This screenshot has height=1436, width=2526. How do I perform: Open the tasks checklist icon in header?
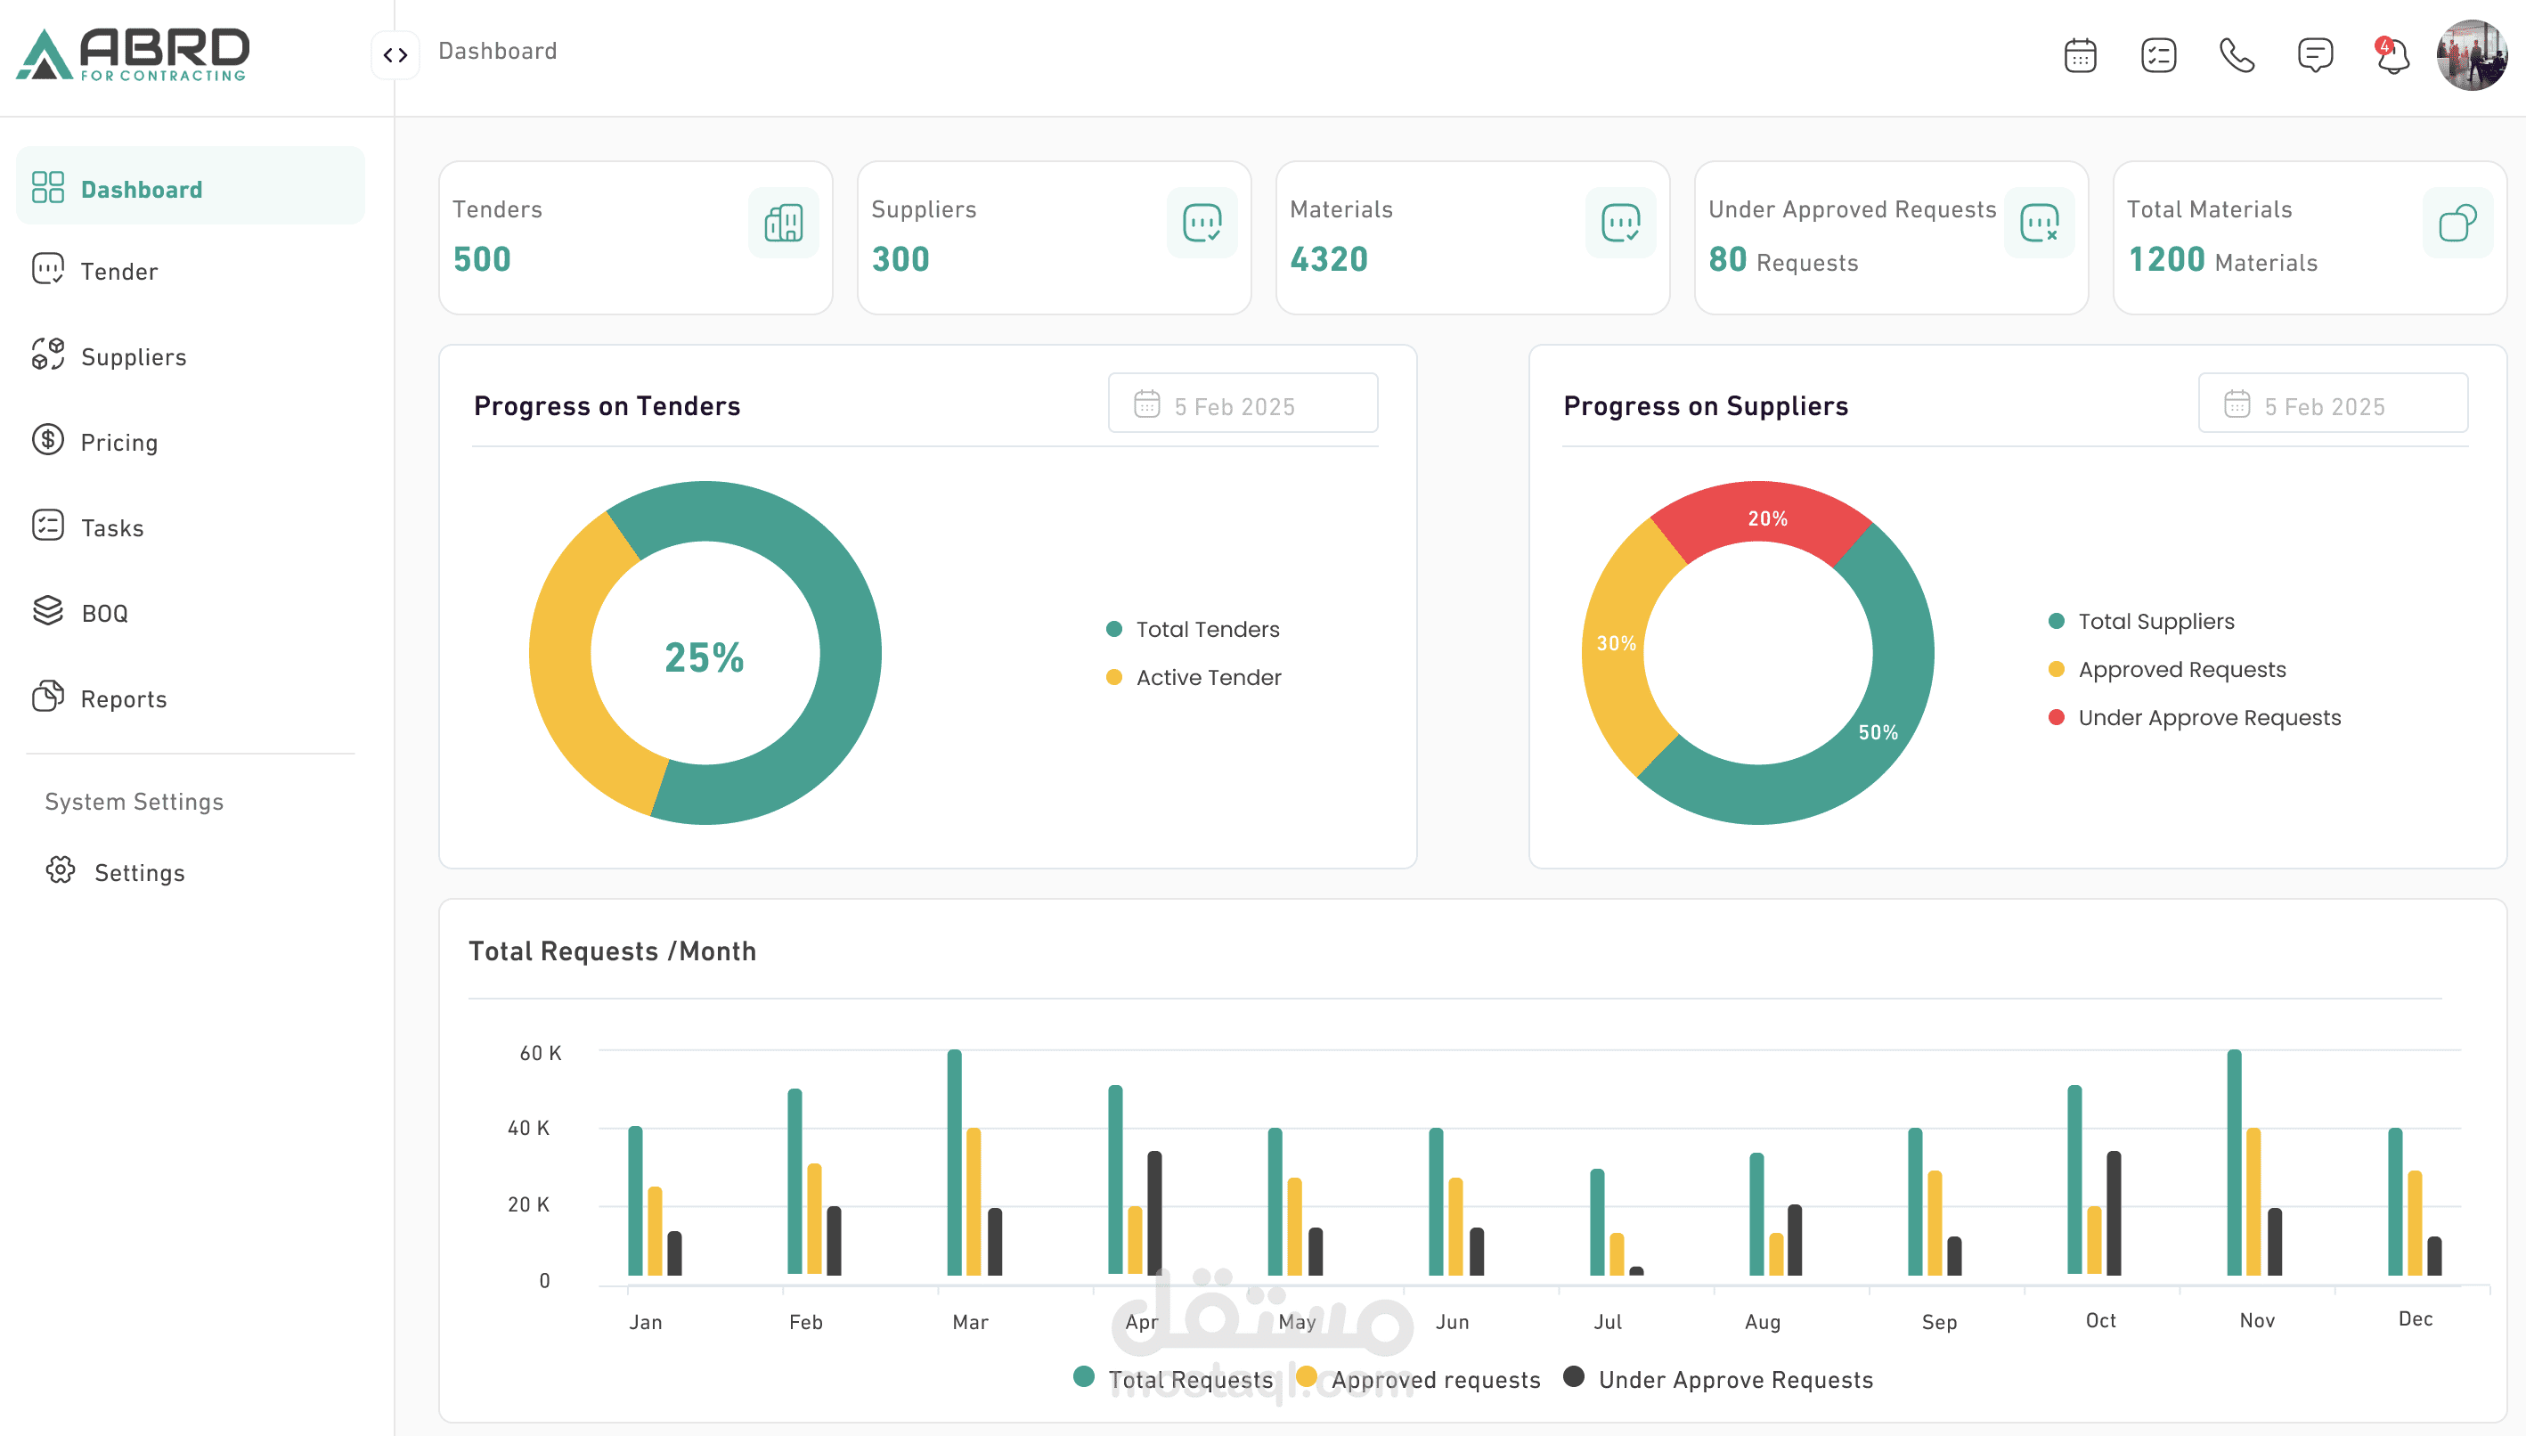(x=2157, y=55)
